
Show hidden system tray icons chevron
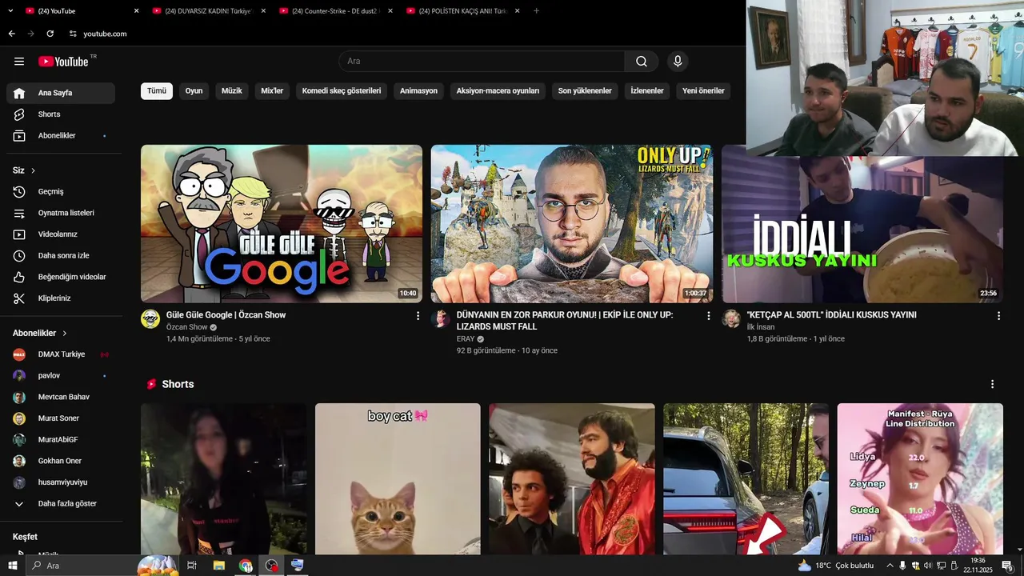click(890, 566)
